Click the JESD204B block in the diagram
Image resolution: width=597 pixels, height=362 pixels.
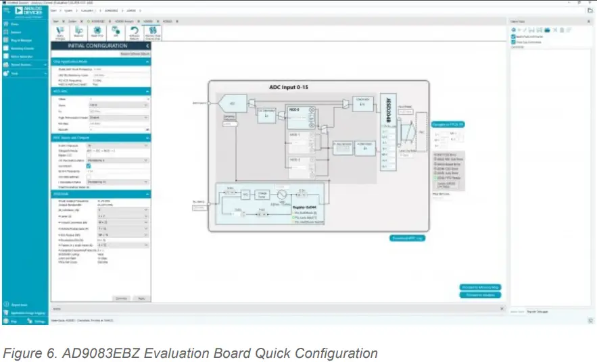(x=388, y=132)
